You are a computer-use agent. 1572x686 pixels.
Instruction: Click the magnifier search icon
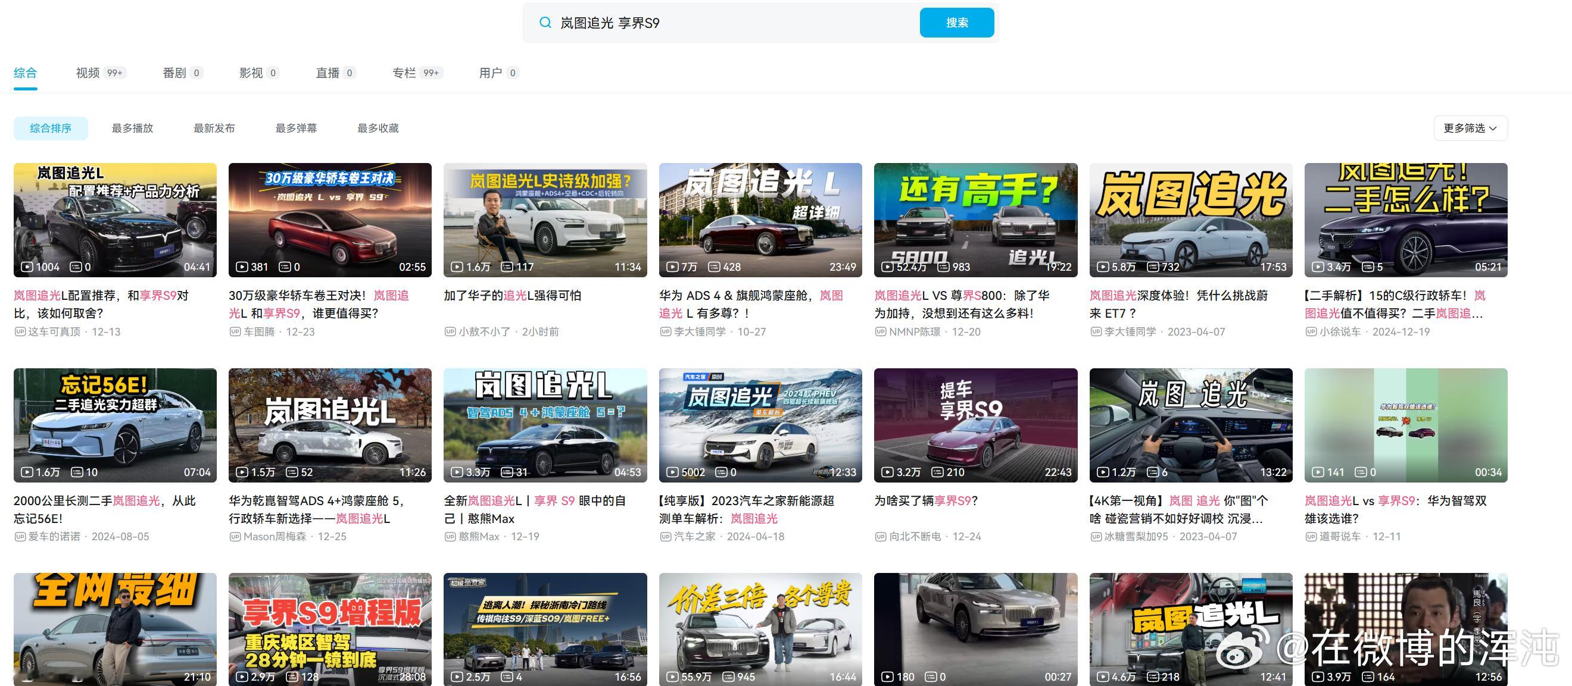click(545, 23)
